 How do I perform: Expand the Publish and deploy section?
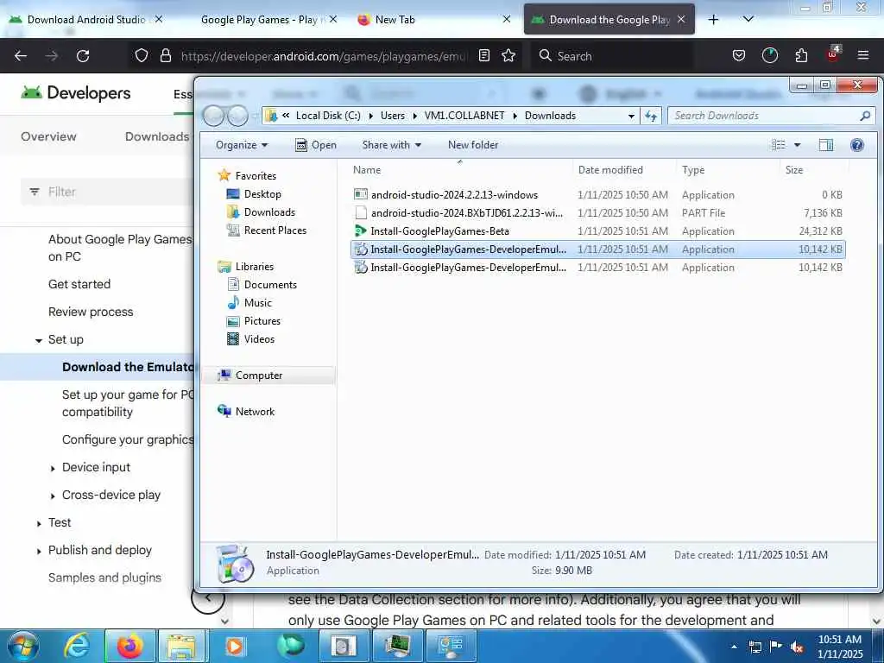click(38, 551)
